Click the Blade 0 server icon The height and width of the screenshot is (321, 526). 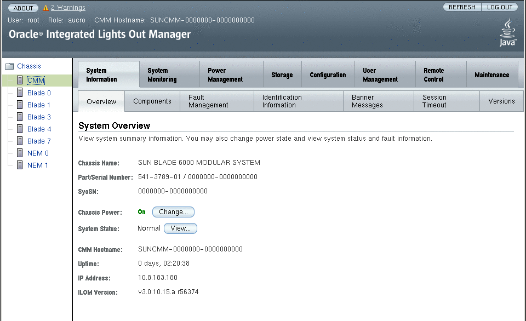pos(20,93)
